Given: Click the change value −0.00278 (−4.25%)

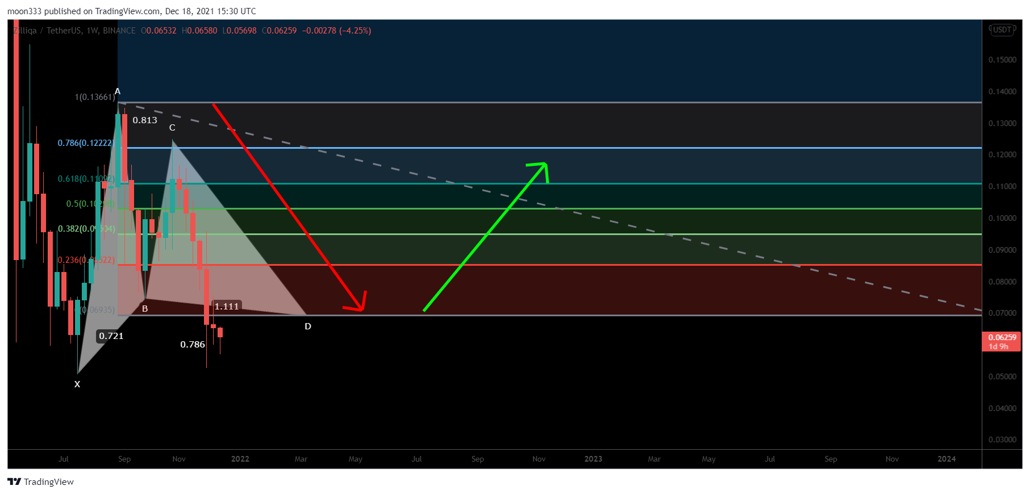Looking at the screenshot, I should [336, 31].
